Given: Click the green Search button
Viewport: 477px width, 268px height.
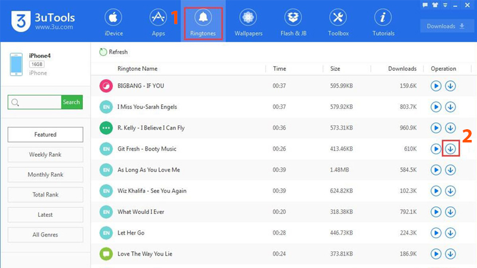Looking at the screenshot, I should pyautogui.click(x=72, y=102).
